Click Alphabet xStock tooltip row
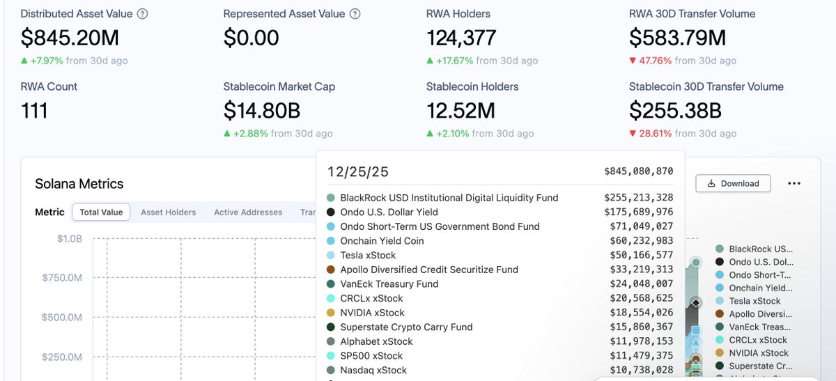The width and height of the screenshot is (836, 381). tap(500, 341)
